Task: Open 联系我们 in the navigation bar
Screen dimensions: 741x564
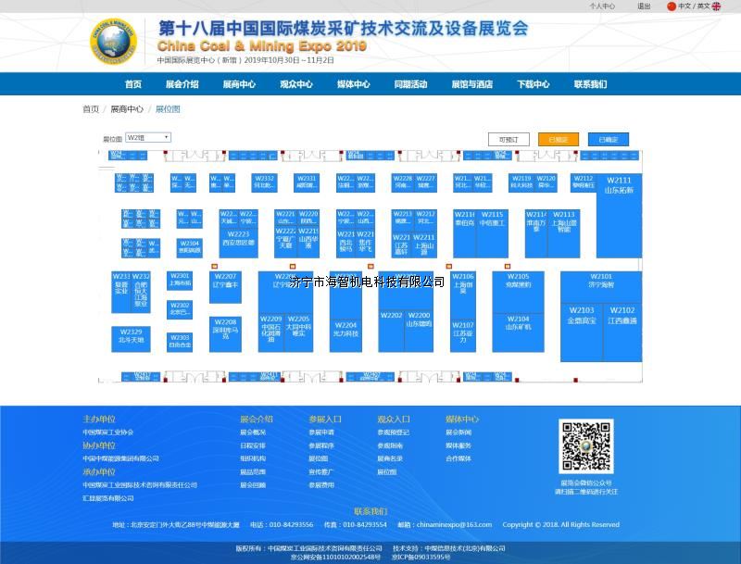Action: [x=590, y=84]
